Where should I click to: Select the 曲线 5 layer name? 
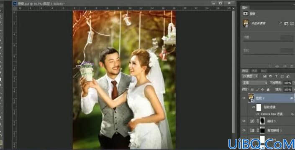[x=272, y=121]
